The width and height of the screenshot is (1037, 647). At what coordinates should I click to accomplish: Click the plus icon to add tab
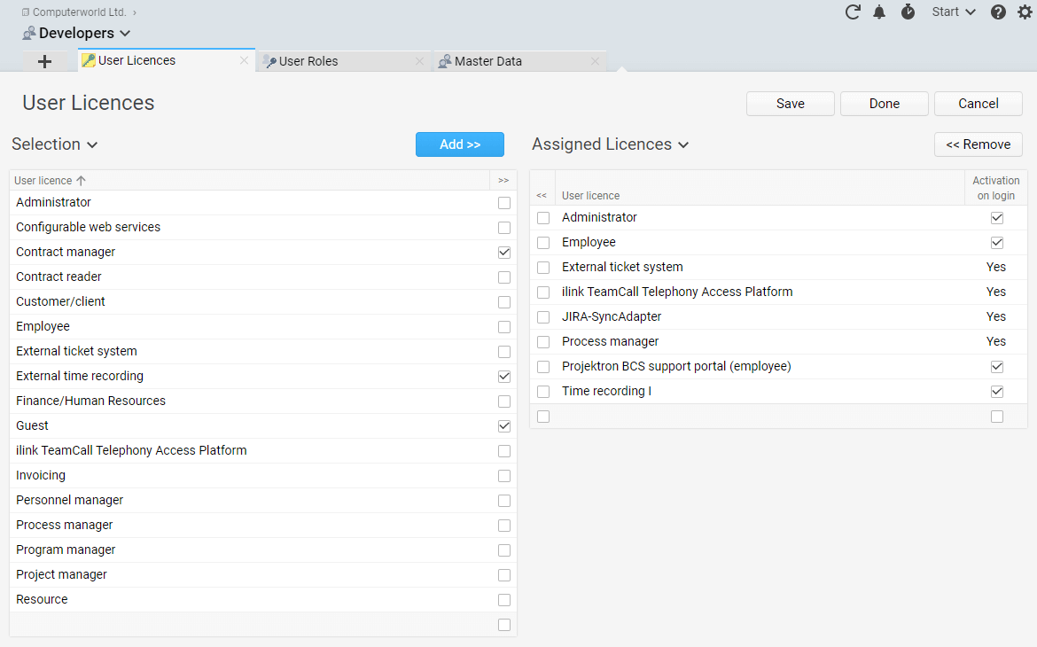pyautogui.click(x=45, y=61)
